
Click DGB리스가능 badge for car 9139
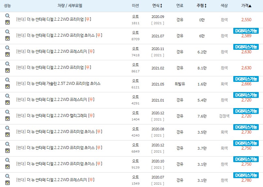coord(246,159)
